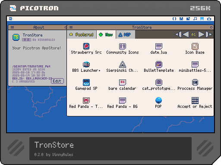Open the About window hamburger menu
The height and width of the screenshot is (165, 221).
[12, 27]
